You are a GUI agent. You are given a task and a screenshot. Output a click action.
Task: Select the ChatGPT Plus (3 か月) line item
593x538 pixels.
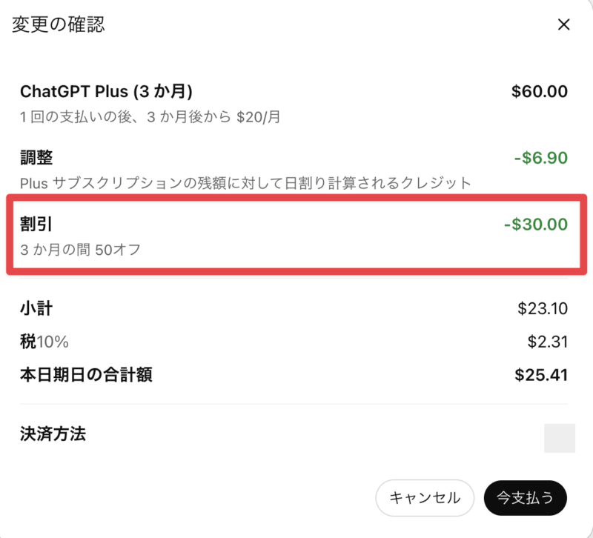tap(106, 92)
